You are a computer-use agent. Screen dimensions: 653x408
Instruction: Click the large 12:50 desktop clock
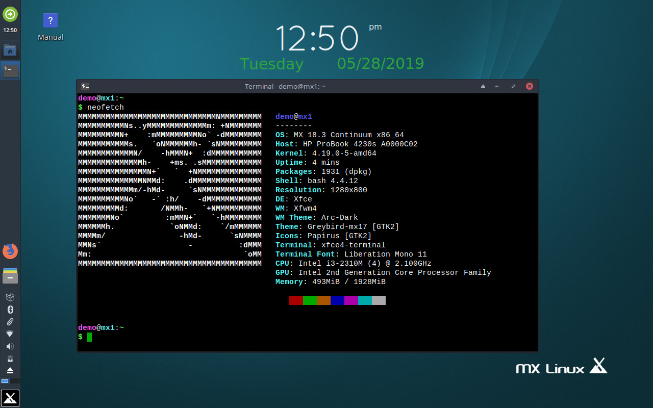pos(317,38)
